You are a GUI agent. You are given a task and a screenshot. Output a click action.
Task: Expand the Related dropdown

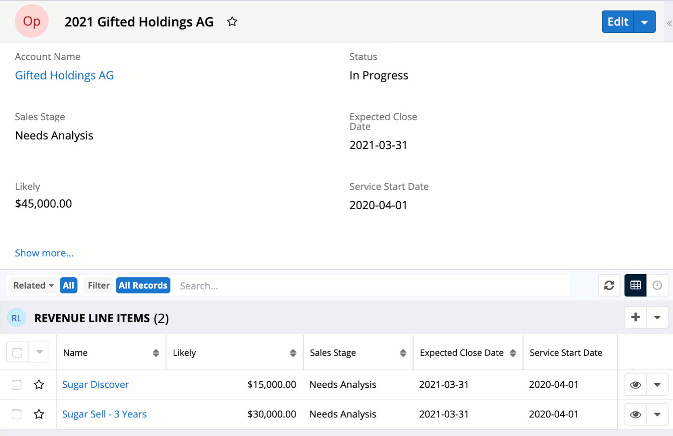34,285
